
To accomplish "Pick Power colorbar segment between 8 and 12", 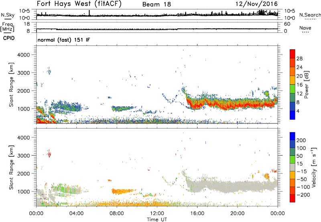I will [x=293, y=97].
